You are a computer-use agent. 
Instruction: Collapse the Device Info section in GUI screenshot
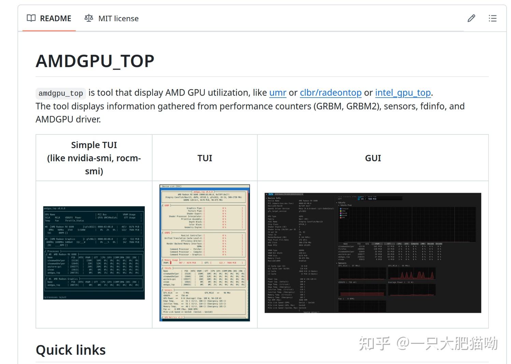(x=274, y=198)
